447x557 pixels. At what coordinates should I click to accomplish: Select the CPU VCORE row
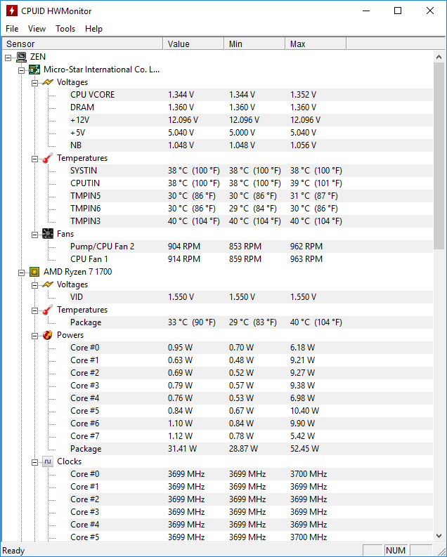click(250, 95)
